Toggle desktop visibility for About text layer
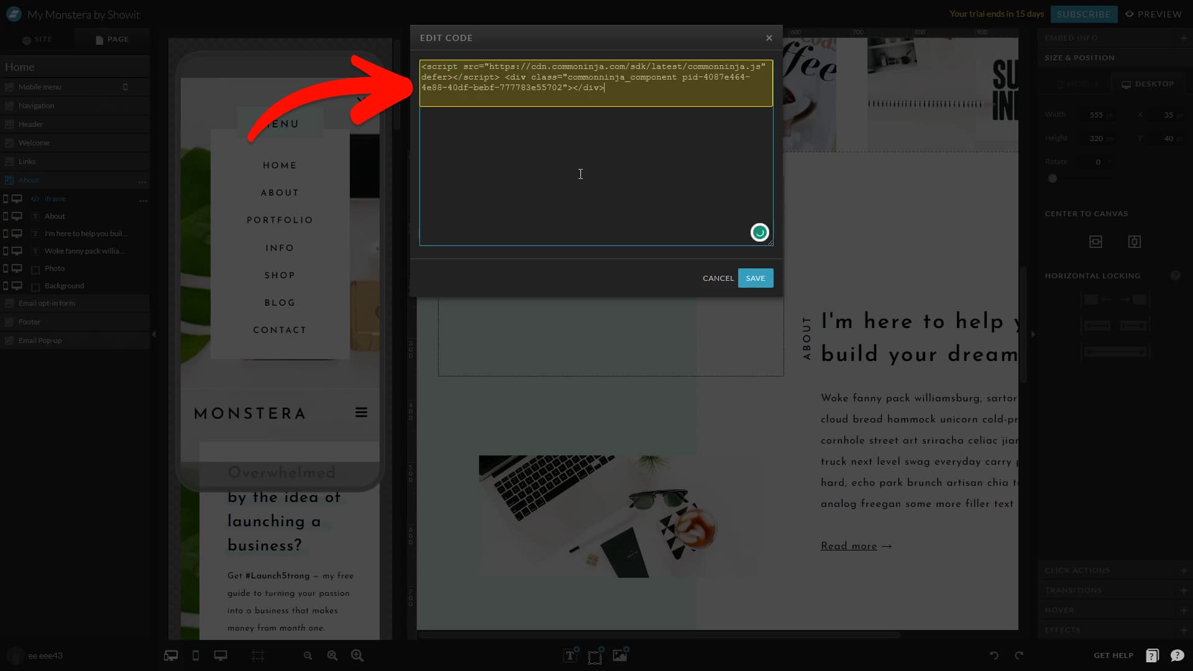 [17, 216]
